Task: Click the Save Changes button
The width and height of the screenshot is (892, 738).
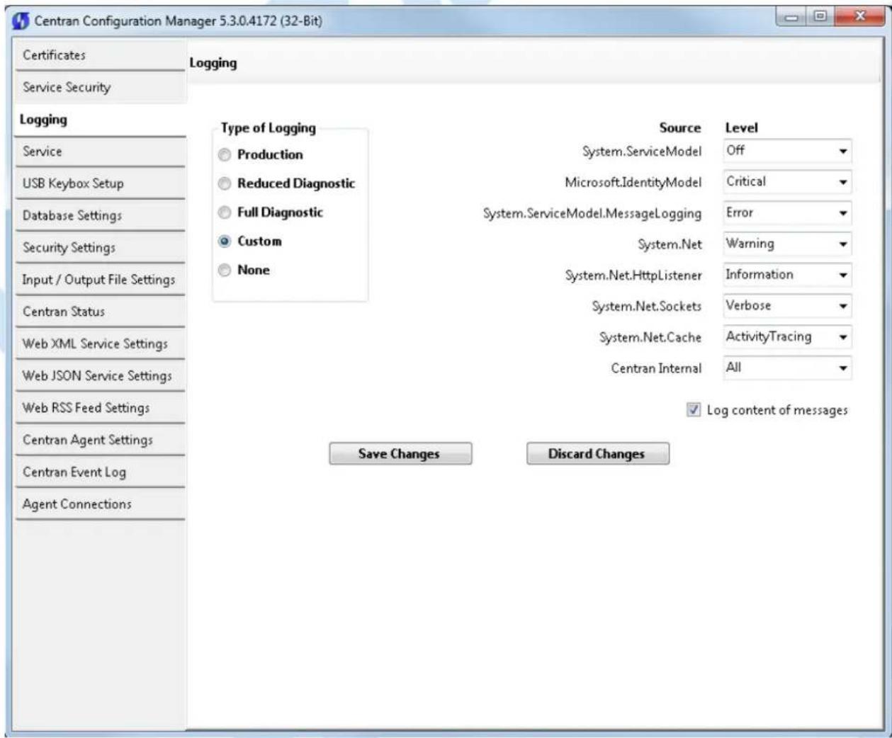Action: pyautogui.click(x=400, y=454)
